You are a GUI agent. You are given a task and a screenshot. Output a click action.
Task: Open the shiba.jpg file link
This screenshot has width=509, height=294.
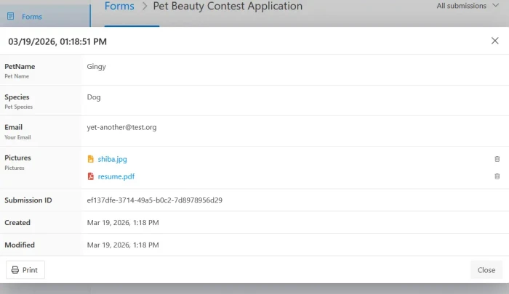point(112,159)
